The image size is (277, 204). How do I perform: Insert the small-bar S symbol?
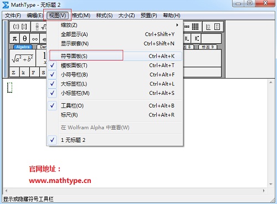click(x=43, y=72)
